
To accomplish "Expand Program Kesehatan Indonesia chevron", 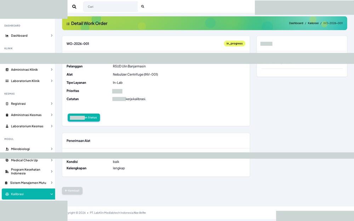I will tap(52, 171).
